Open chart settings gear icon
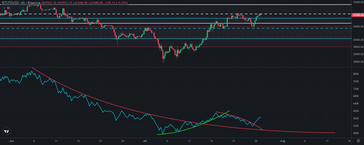 [359, 141]
